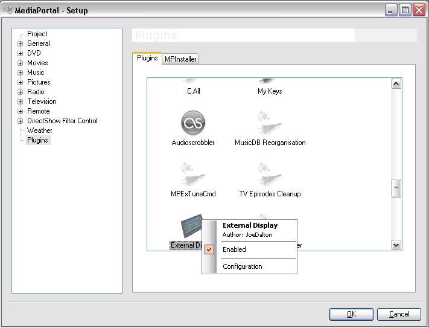Click the MPExTuneCmd plugin icon
Image resolution: width=429 pixels, height=328 pixels.
(x=193, y=175)
